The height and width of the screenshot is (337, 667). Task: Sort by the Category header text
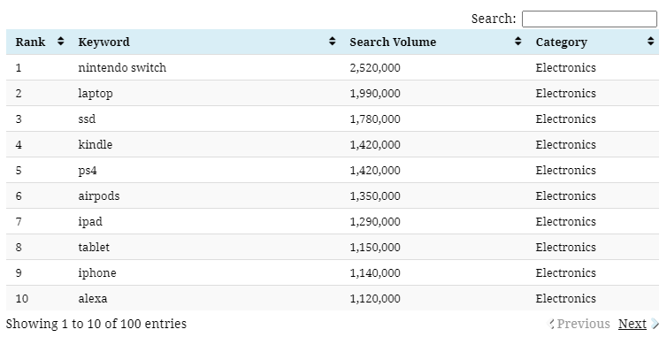(561, 42)
